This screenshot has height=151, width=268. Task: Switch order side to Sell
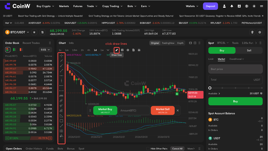pyautogui.click(x=249, y=50)
